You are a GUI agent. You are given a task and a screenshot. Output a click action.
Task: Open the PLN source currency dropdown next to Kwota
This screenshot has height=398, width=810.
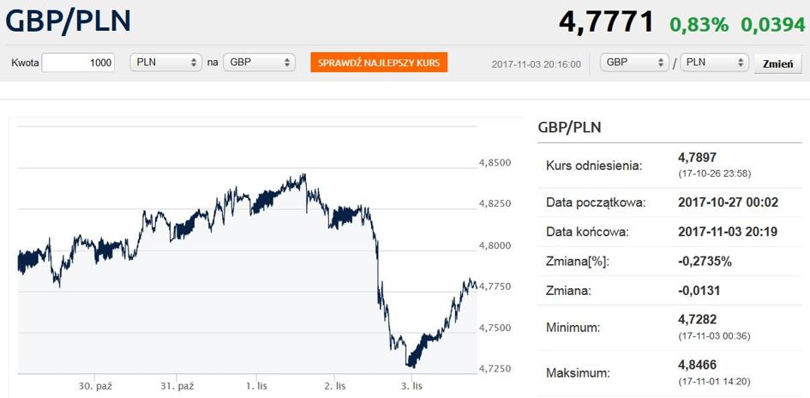tap(165, 63)
